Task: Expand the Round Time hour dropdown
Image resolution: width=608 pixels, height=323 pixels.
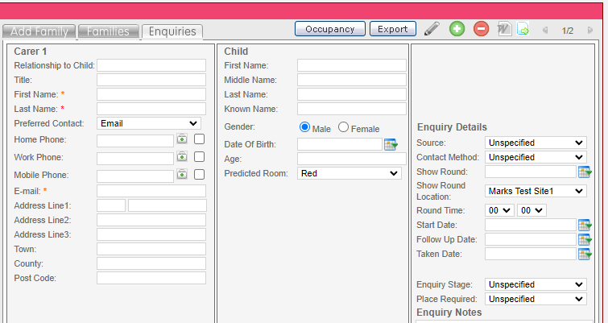Action: (499, 210)
